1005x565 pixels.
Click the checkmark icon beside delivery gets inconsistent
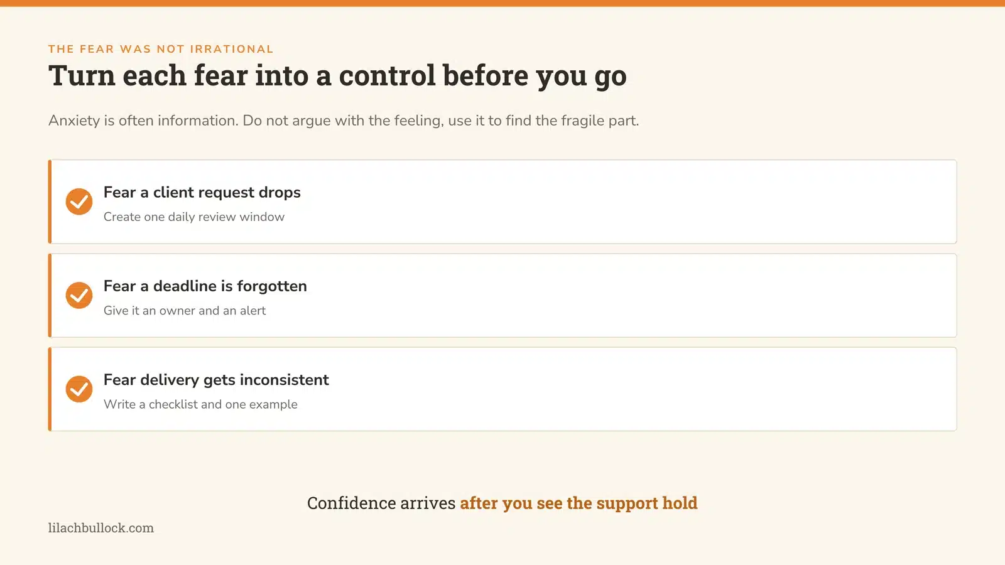pyautogui.click(x=79, y=389)
